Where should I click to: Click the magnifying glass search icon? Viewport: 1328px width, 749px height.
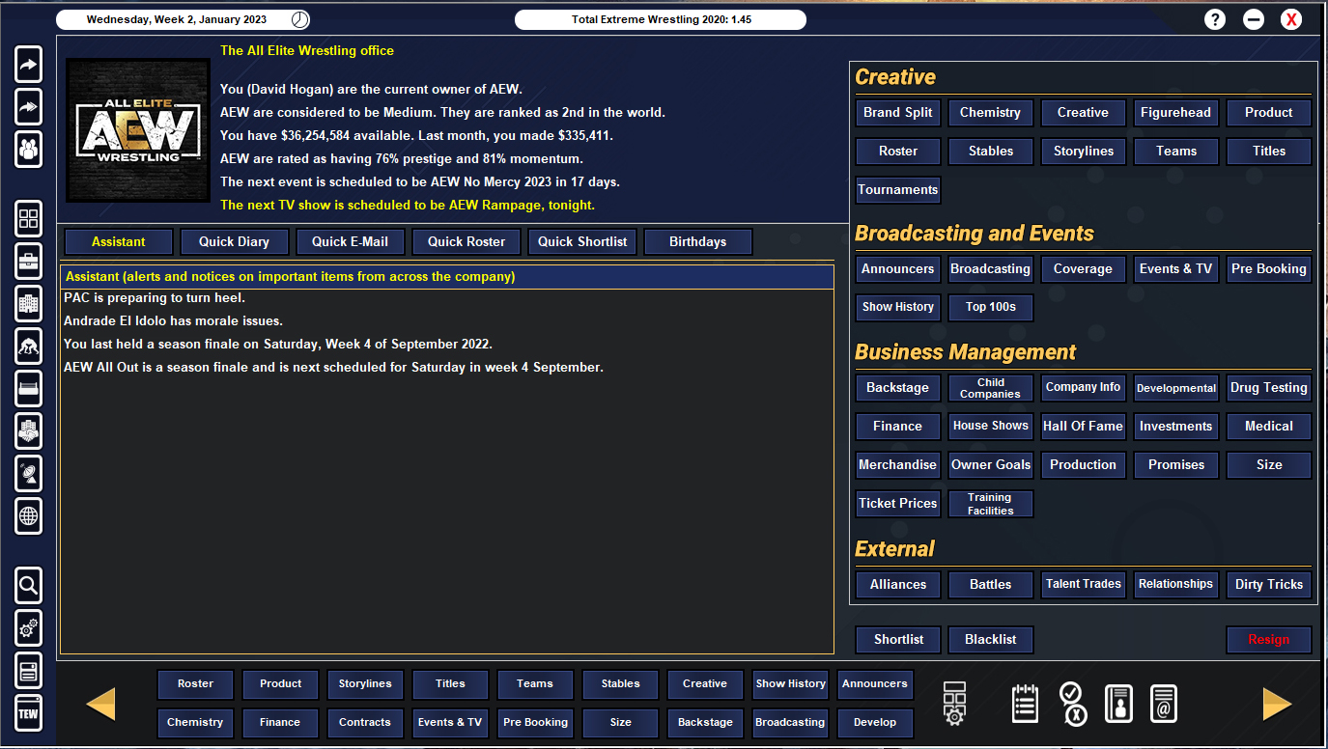29,585
